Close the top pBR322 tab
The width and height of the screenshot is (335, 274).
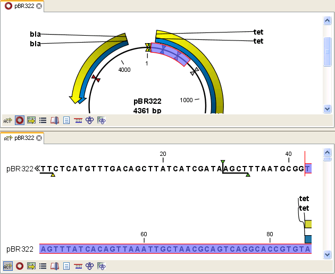(39, 6)
